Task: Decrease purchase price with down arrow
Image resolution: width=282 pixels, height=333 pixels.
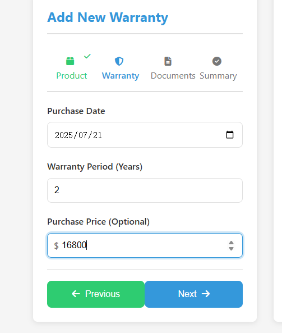Action: tap(231, 248)
